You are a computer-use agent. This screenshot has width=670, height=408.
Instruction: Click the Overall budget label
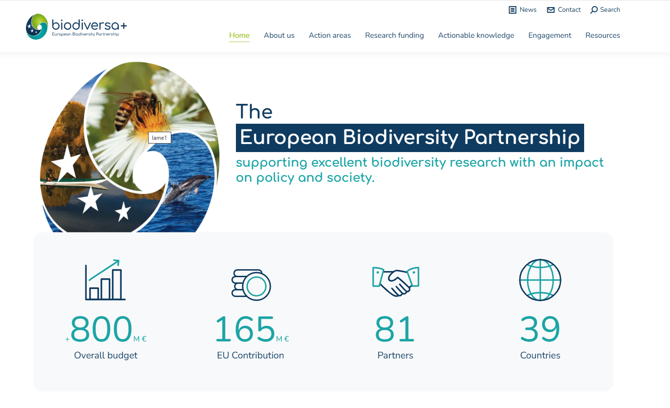[106, 356]
